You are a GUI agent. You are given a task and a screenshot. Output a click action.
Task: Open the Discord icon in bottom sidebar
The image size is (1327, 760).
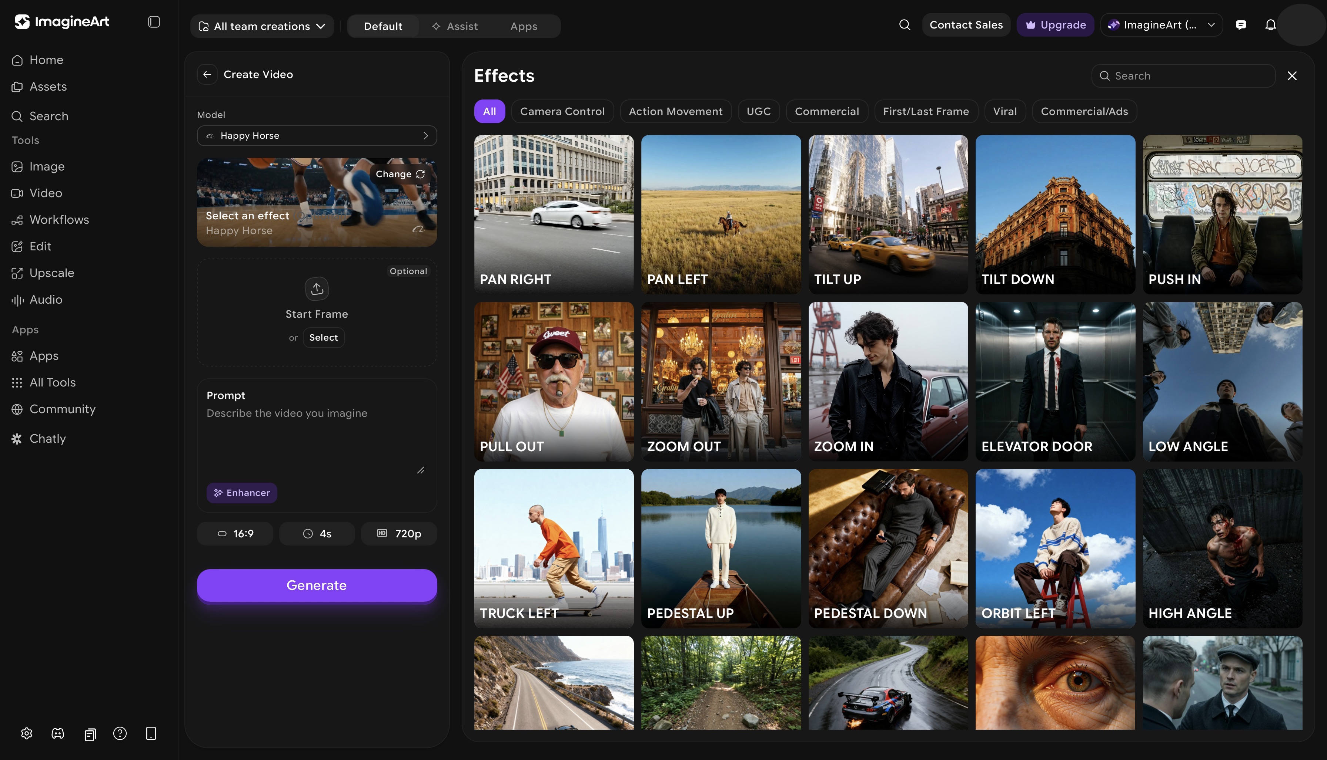click(57, 733)
